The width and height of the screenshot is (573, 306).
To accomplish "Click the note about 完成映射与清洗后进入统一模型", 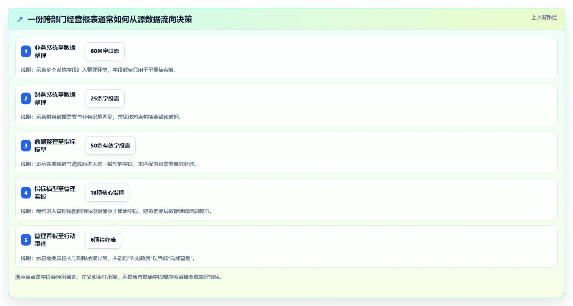I will (109, 164).
